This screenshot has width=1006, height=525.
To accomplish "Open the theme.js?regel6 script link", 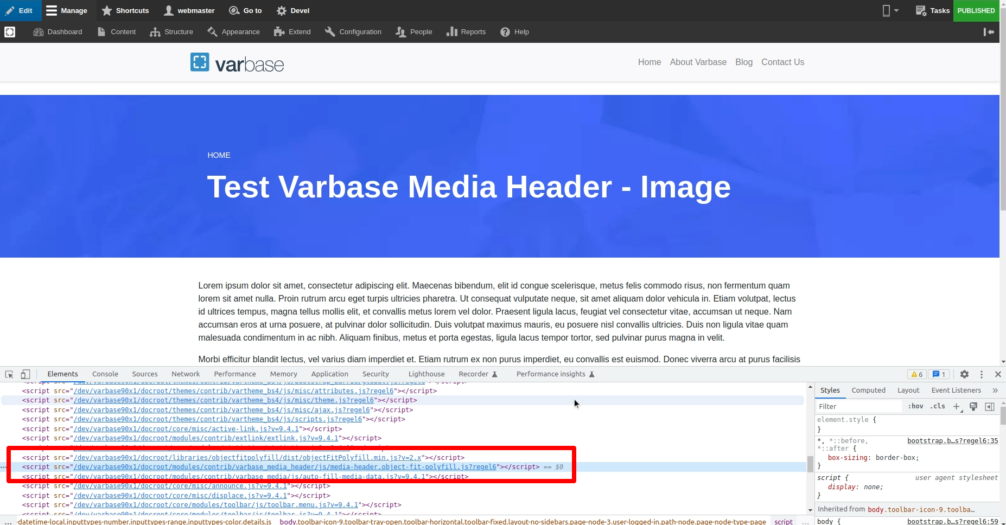I will click(224, 400).
